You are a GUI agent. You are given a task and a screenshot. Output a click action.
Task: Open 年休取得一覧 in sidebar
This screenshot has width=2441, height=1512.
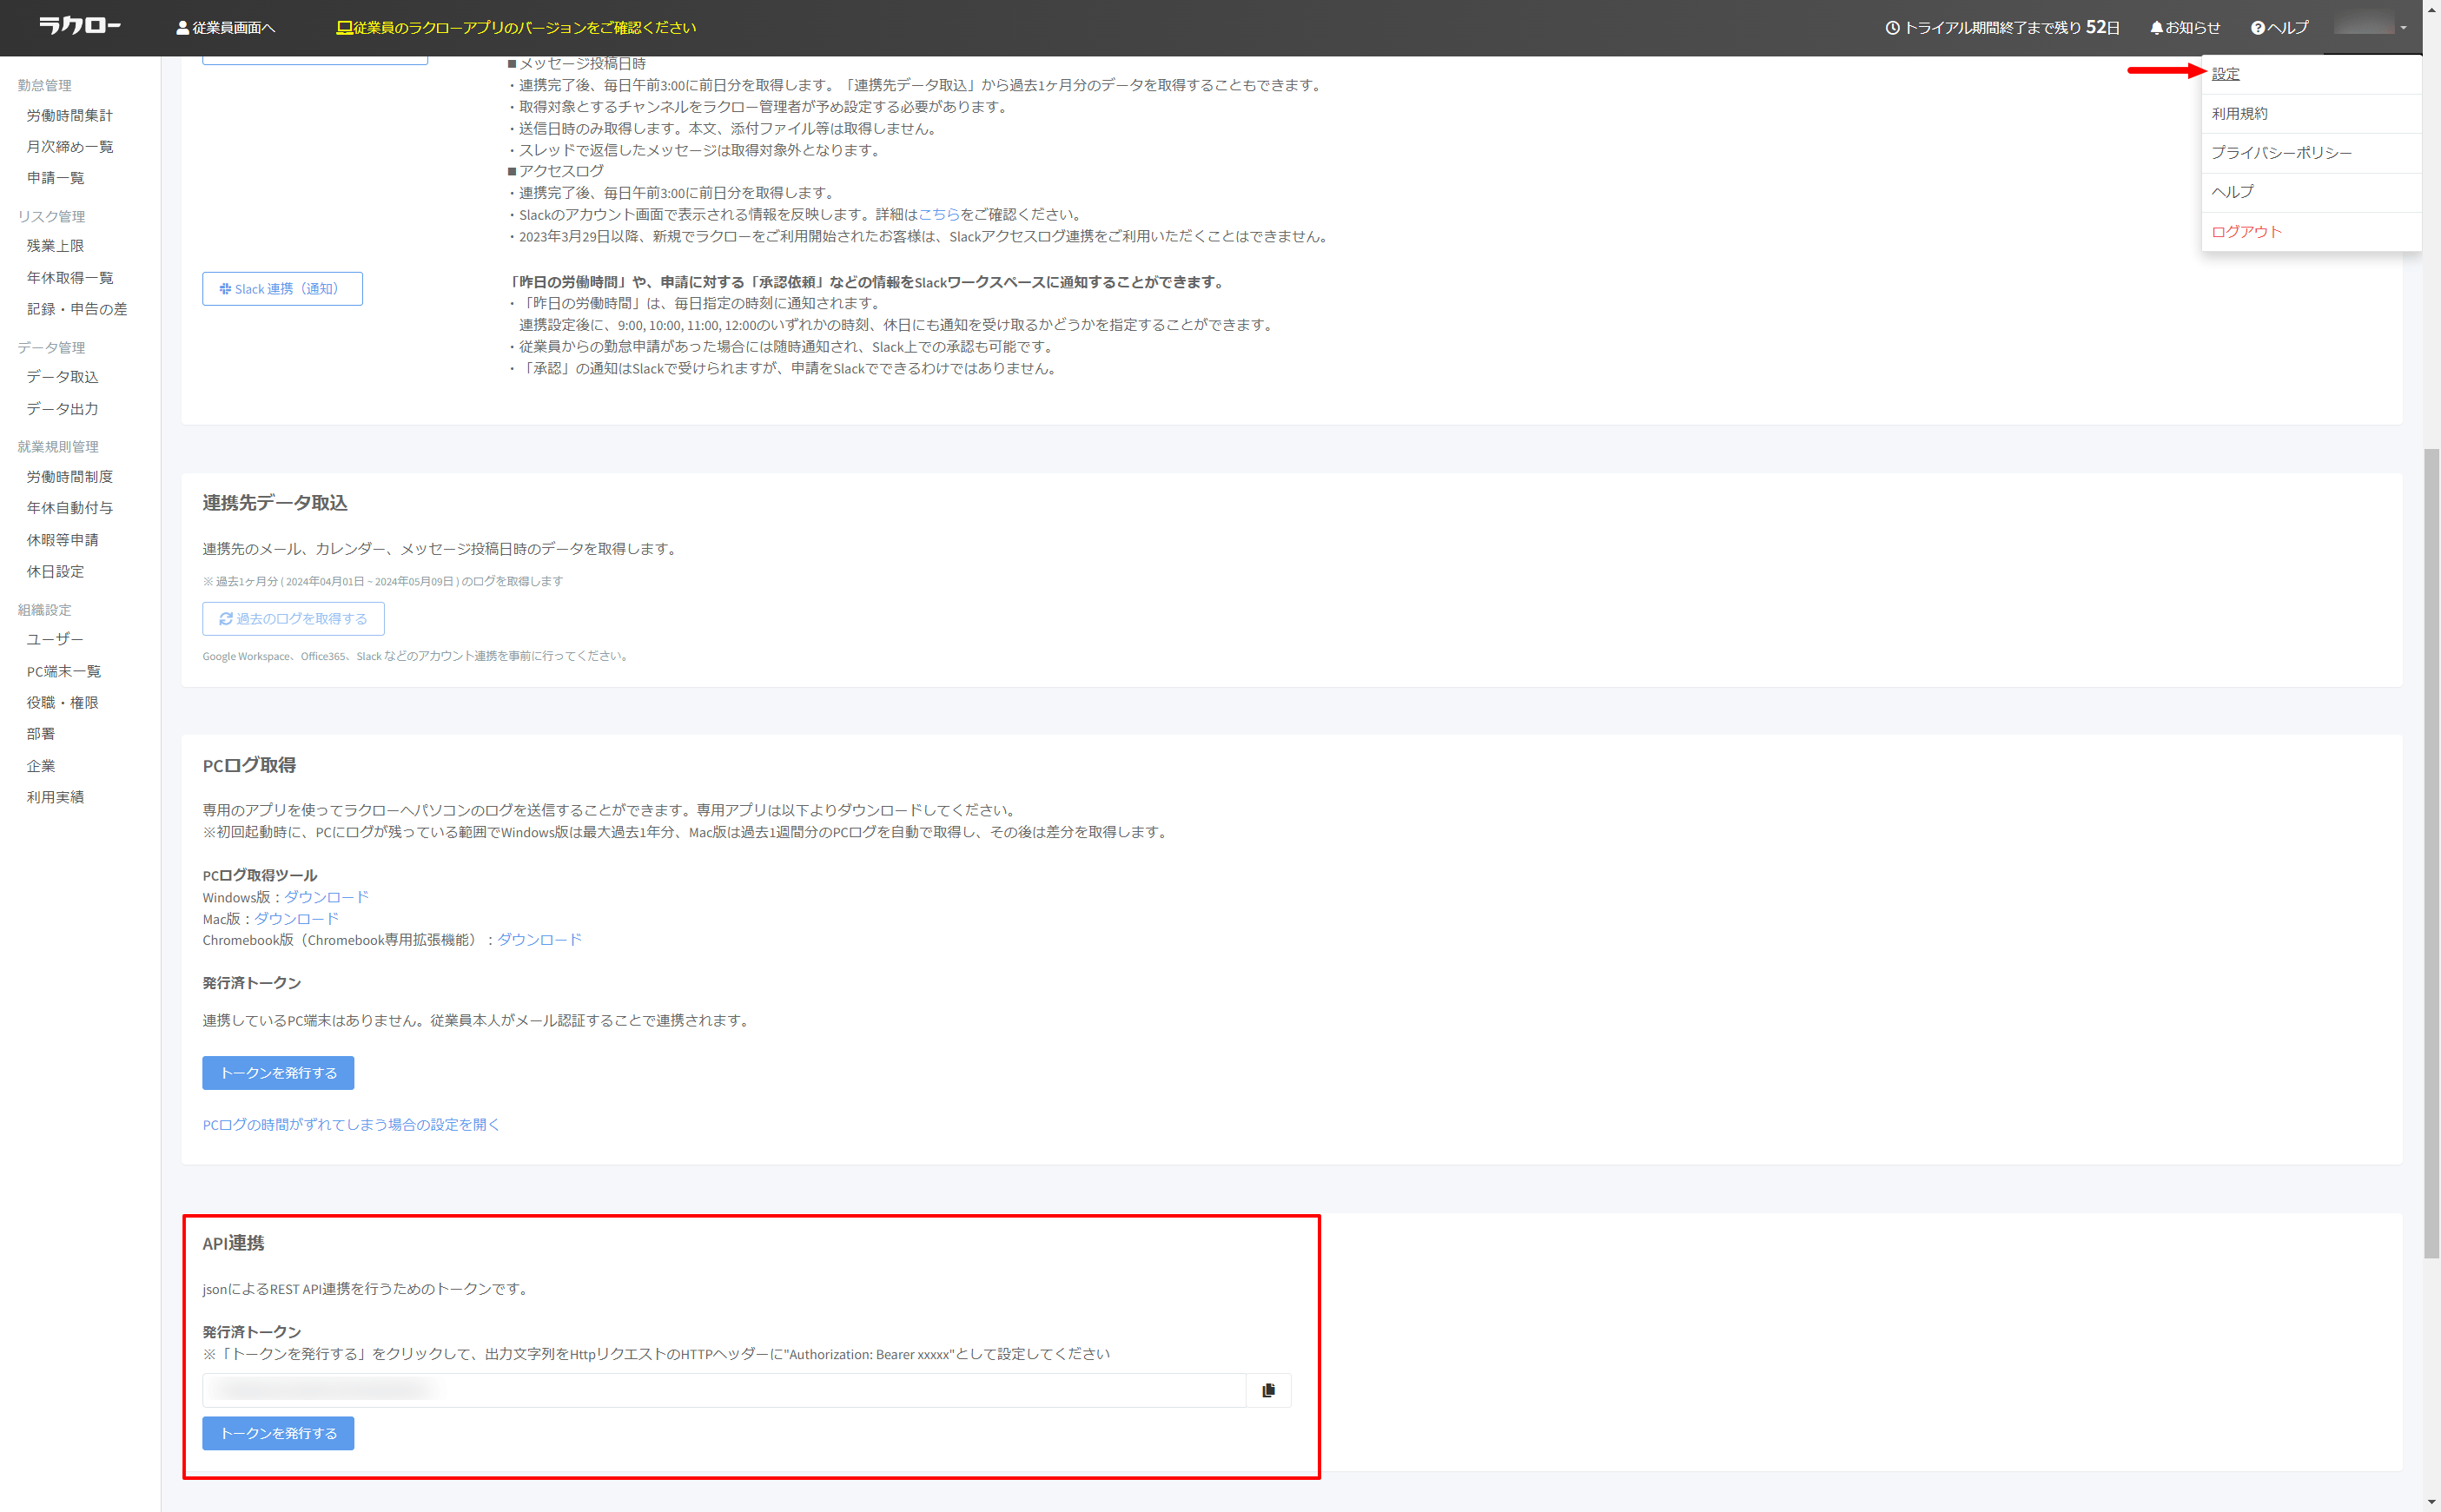pos(70,277)
